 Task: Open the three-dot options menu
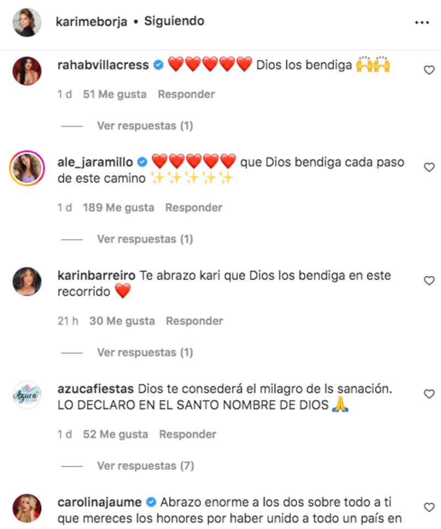(422, 23)
